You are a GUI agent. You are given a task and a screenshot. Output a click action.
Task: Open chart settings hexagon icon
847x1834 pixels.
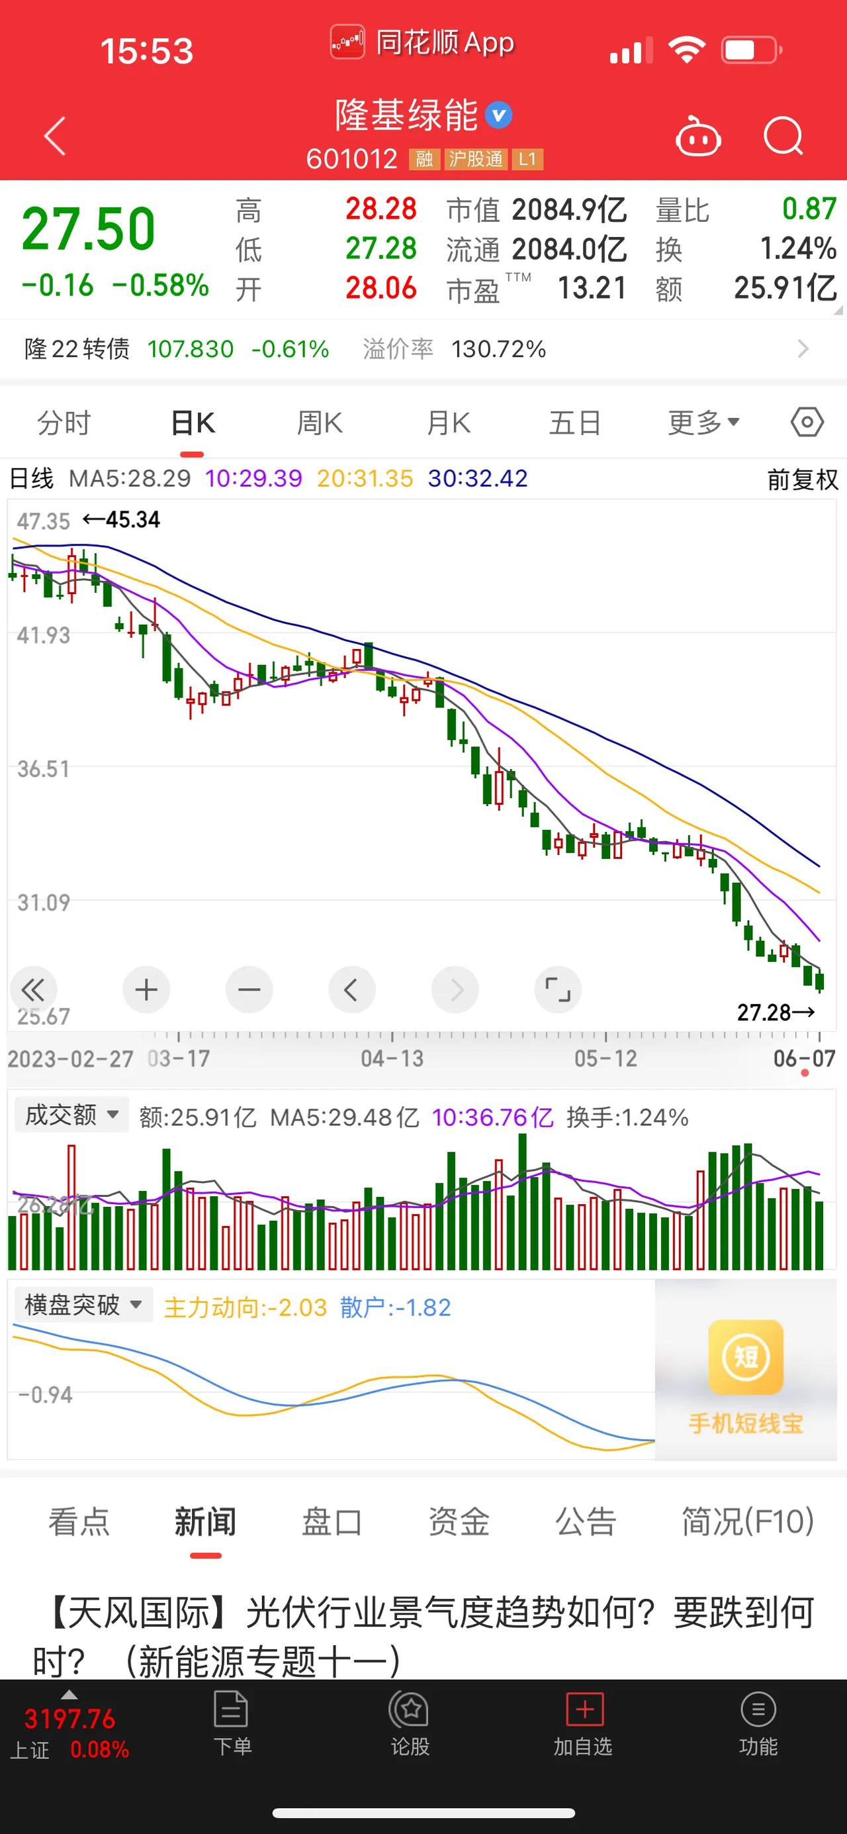pyautogui.click(x=807, y=423)
